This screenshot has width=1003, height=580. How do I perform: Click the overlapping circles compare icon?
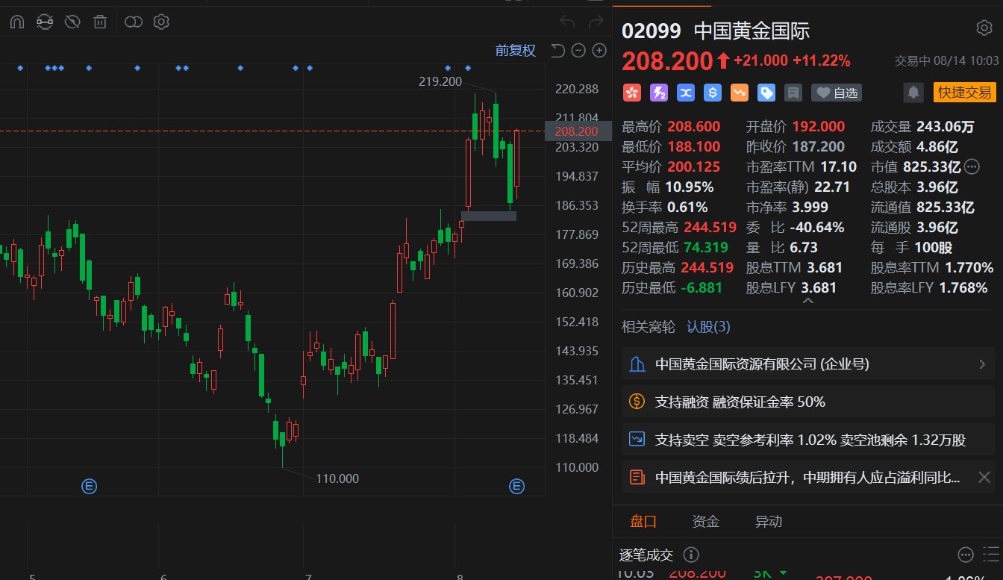134,22
